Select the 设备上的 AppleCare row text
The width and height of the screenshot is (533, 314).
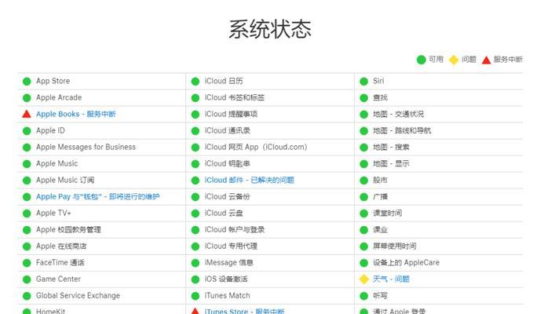pyautogui.click(x=406, y=263)
